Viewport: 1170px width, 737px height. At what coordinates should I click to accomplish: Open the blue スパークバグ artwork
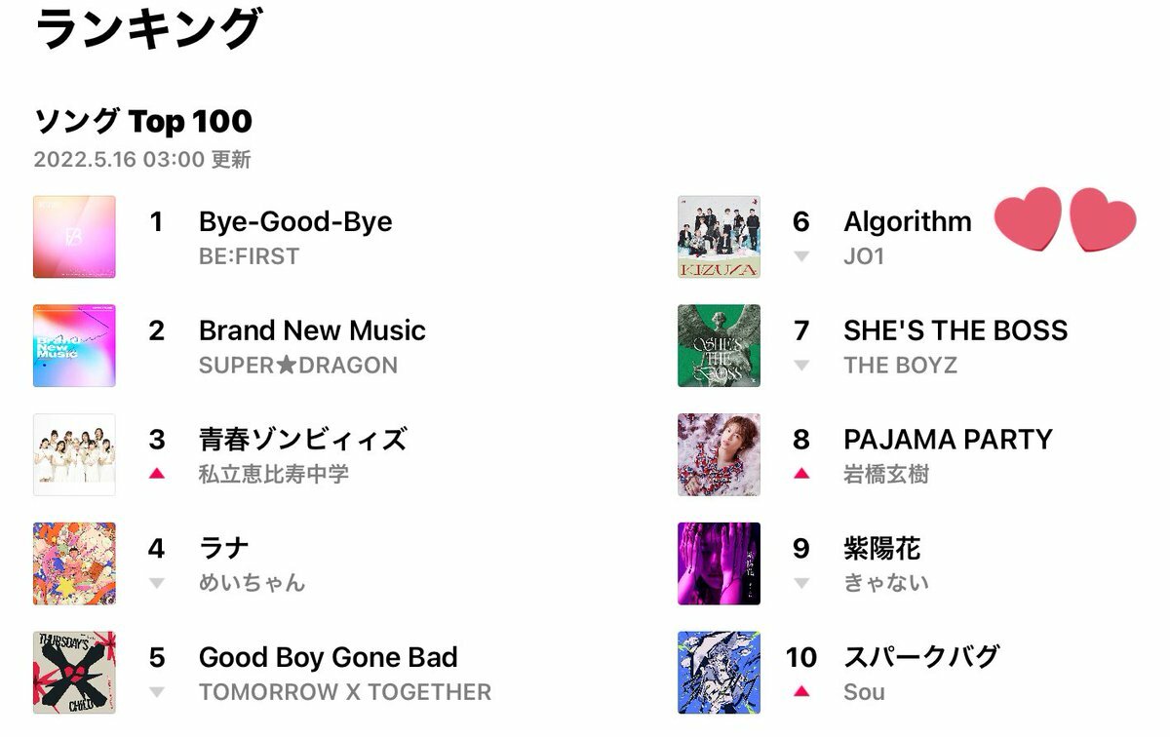pyautogui.click(x=719, y=673)
